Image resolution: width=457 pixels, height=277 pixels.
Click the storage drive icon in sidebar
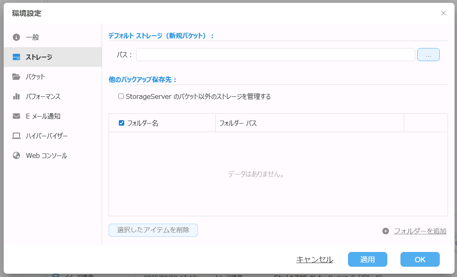click(16, 57)
